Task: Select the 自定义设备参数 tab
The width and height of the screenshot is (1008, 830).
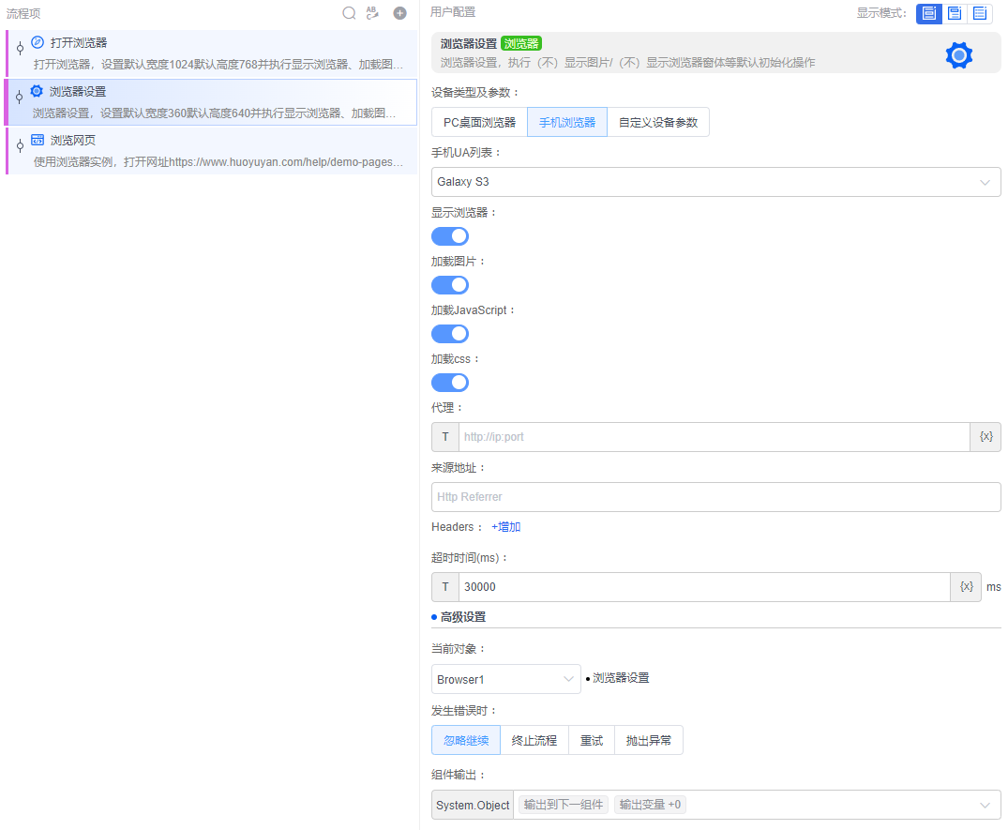Action: (x=656, y=122)
